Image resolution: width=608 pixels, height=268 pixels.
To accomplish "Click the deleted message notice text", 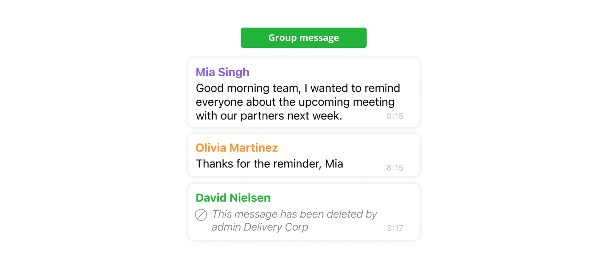I will pyautogui.click(x=294, y=221).
